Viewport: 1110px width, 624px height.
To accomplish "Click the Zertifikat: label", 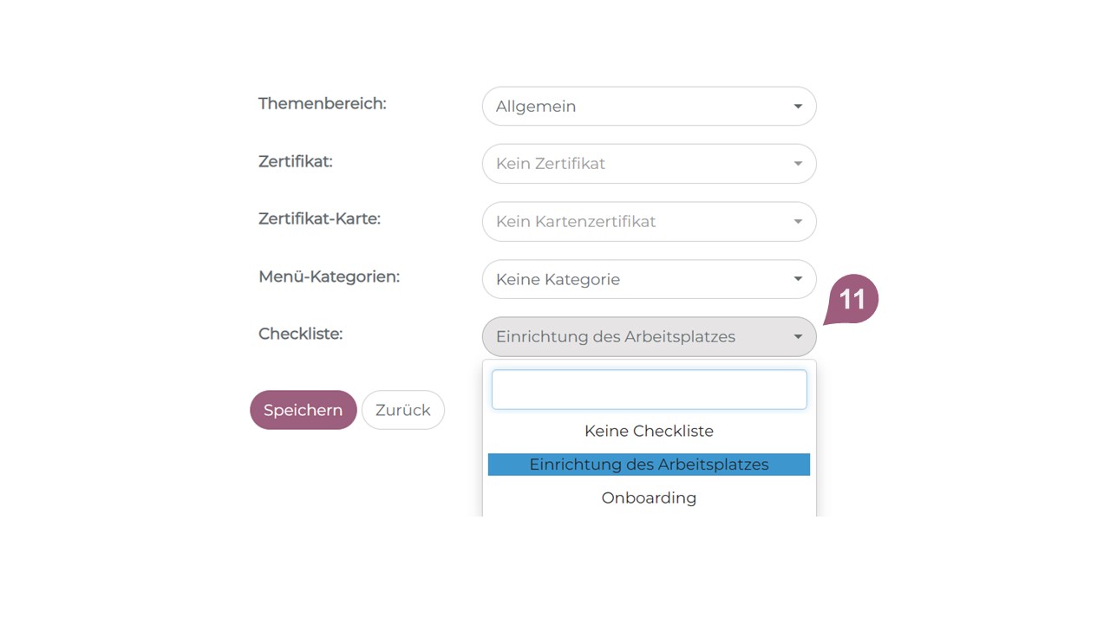I will coord(295,161).
